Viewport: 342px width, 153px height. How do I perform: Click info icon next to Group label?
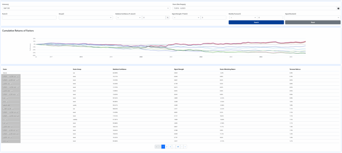[63, 14]
